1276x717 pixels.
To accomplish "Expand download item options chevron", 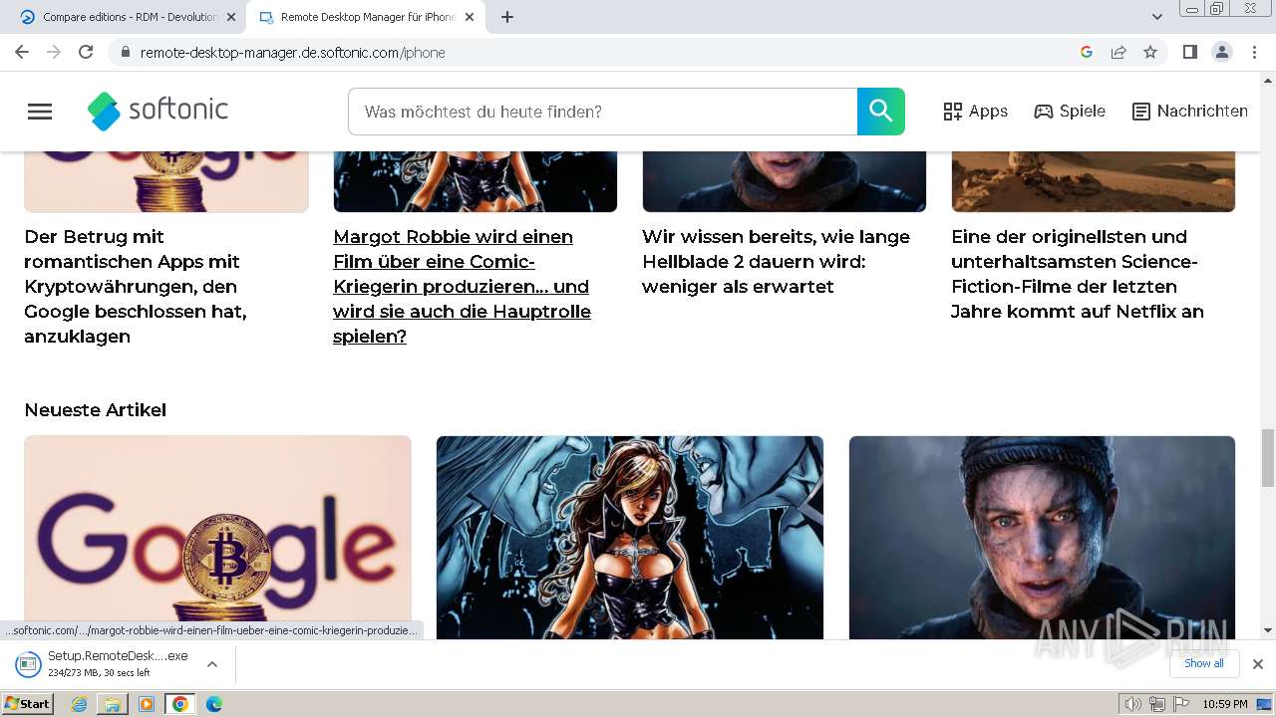I will point(212,663).
